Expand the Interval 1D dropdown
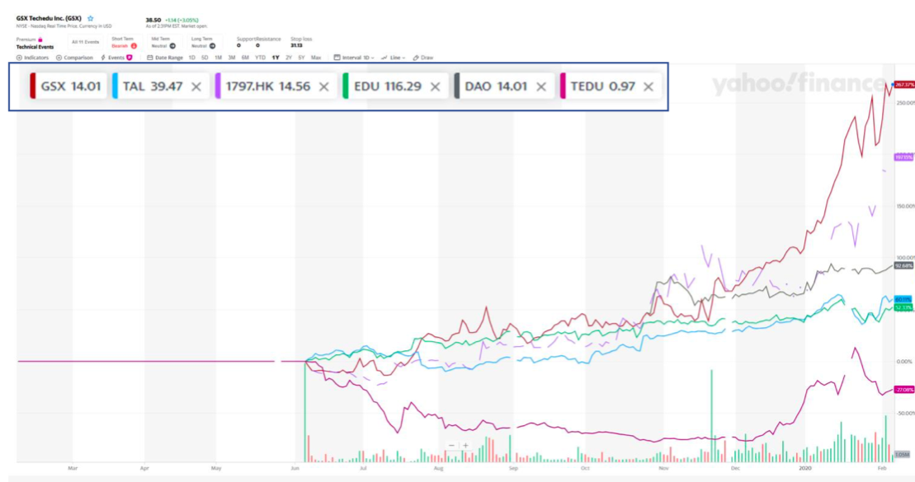The width and height of the screenshot is (915, 482). click(355, 58)
